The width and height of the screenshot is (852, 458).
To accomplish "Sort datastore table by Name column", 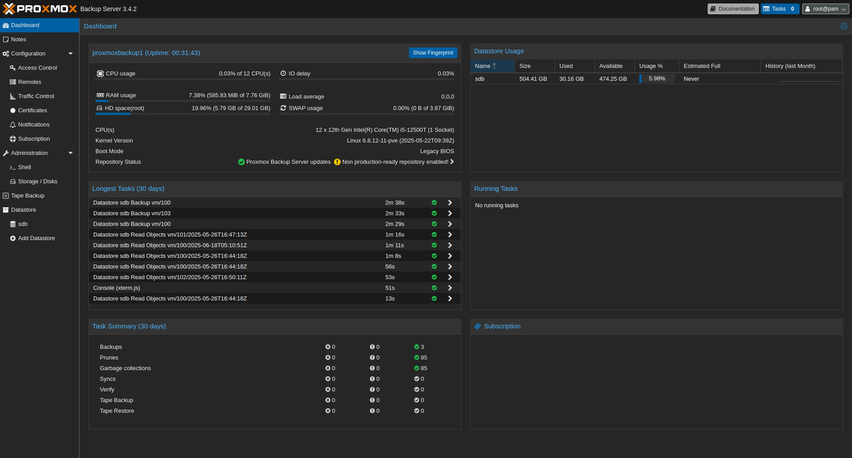I will (x=492, y=66).
